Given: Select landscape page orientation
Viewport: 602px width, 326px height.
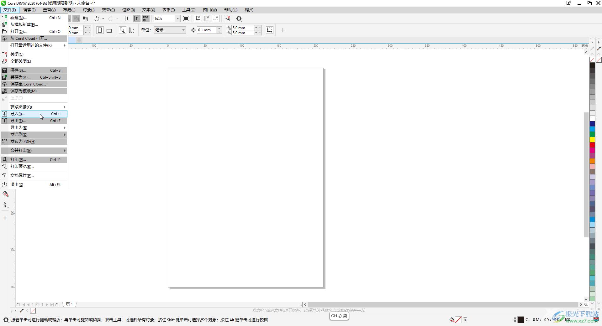Looking at the screenshot, I should (109, 30).
